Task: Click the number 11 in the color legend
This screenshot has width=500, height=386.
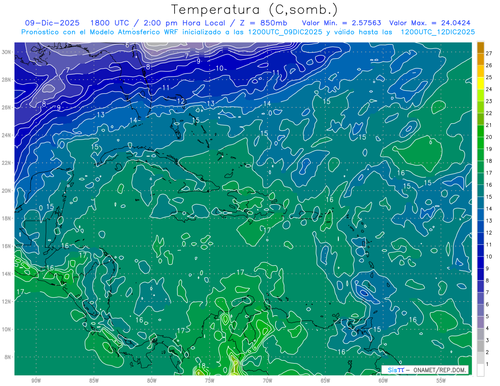Action: point(489,244)
